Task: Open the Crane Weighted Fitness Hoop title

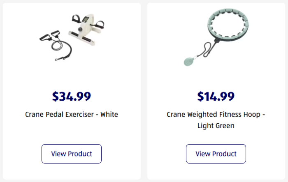Action: tap(216, 114)
